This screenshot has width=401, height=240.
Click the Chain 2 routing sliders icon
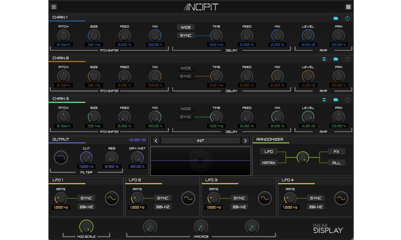click(x=324, y=59)
